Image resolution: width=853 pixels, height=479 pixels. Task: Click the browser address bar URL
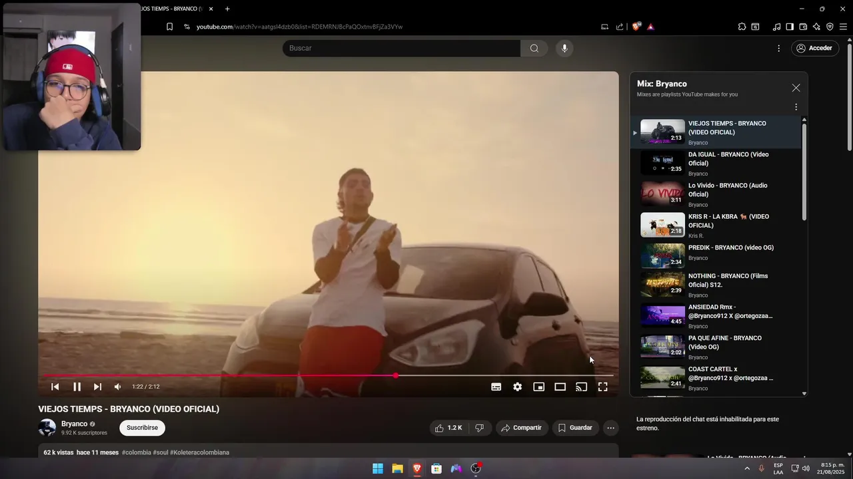coord(299,27)
